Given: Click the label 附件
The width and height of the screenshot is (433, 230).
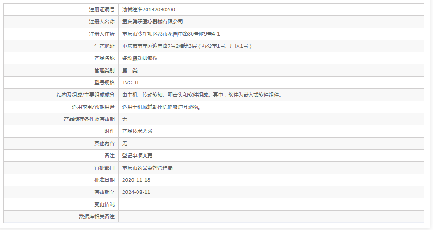Looking at the screenshot, I should [x=109, y=131].
